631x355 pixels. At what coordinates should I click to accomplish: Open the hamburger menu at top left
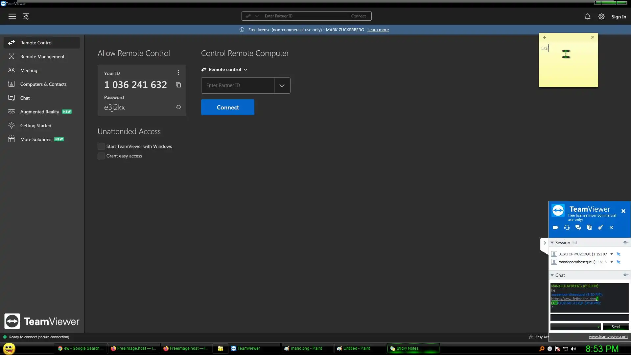point(12,16)
